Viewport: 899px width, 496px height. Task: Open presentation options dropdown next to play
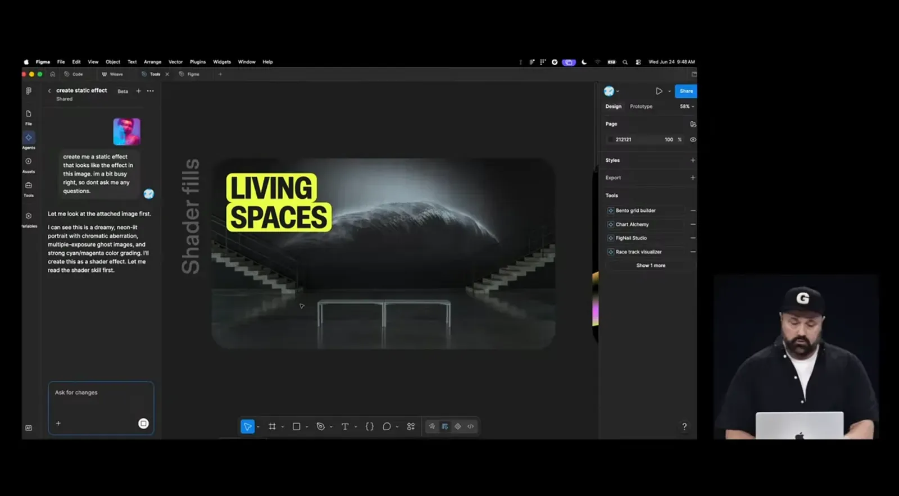670,91
